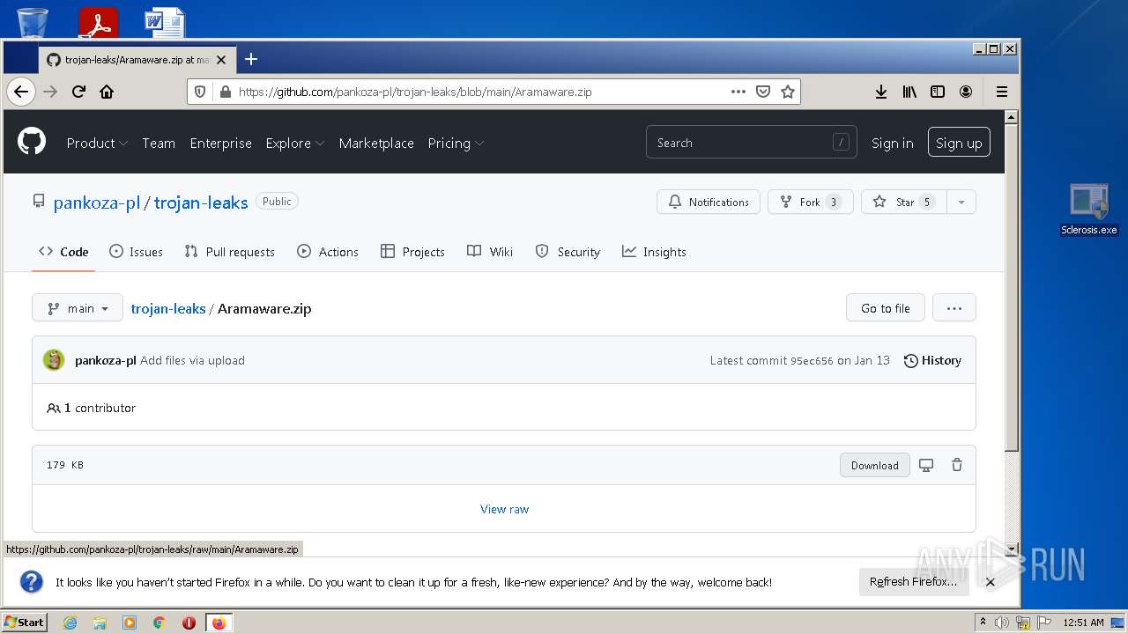Click the Notifications button
This screenshot has height=634, width=1128.
[709, 202]
